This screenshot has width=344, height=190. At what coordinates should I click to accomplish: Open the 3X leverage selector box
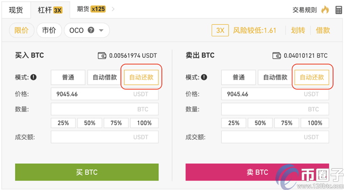point(220,31)
